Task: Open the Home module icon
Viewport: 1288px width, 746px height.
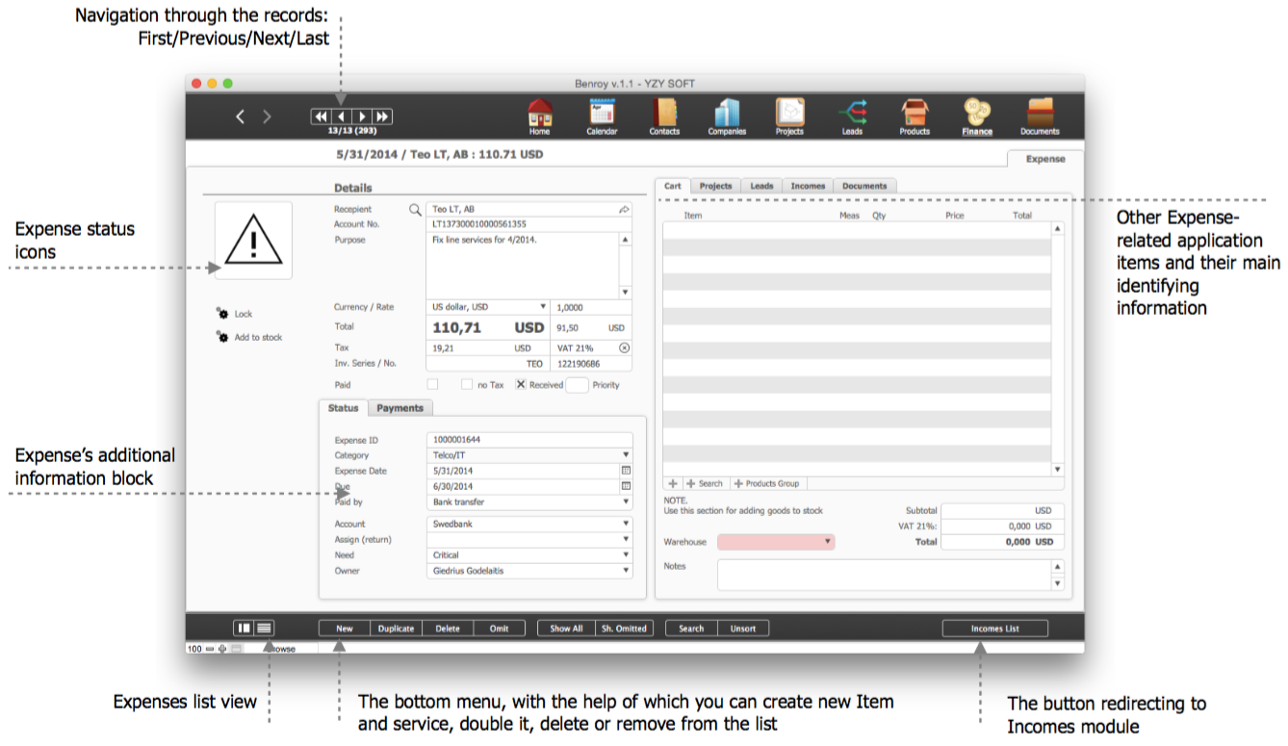Action: [x=540, y=114]
